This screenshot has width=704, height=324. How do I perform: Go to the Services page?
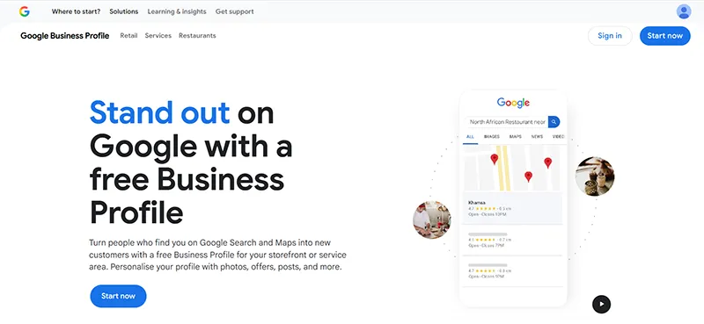click(158, 35)
